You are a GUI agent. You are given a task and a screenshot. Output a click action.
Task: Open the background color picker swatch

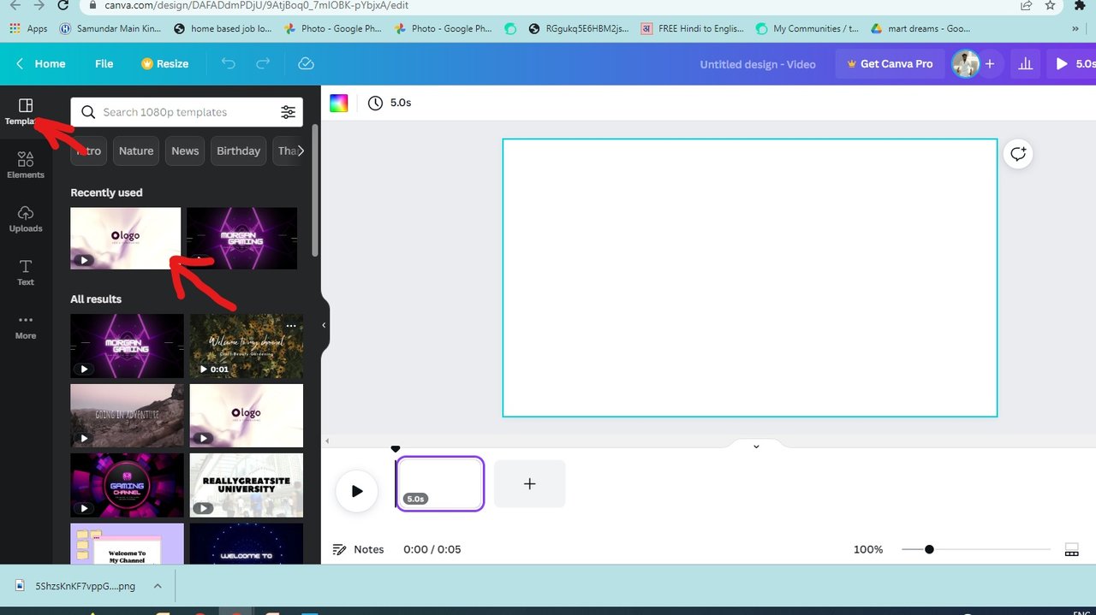point(339,103)
